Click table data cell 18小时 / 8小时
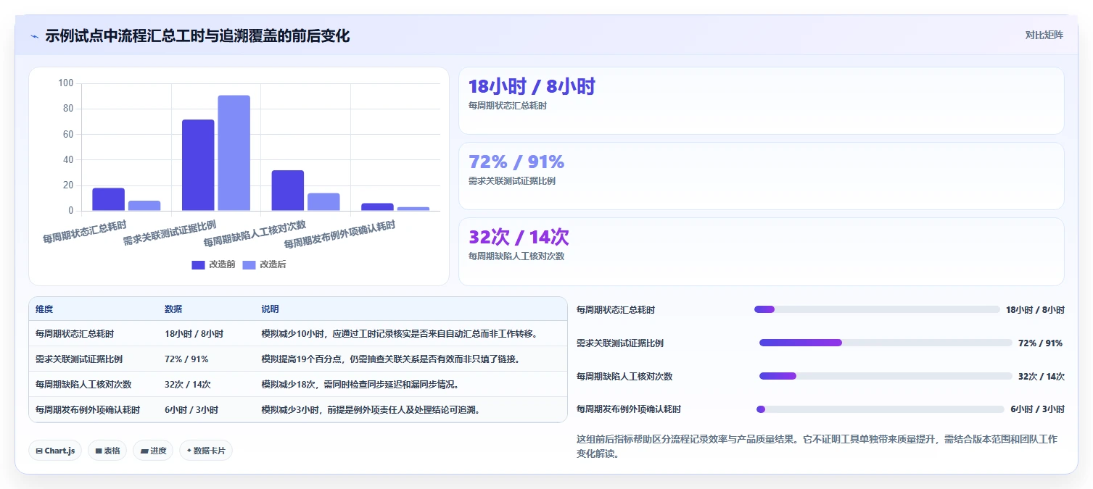The height and width of the screenshot is (489, 1093). 194,334
